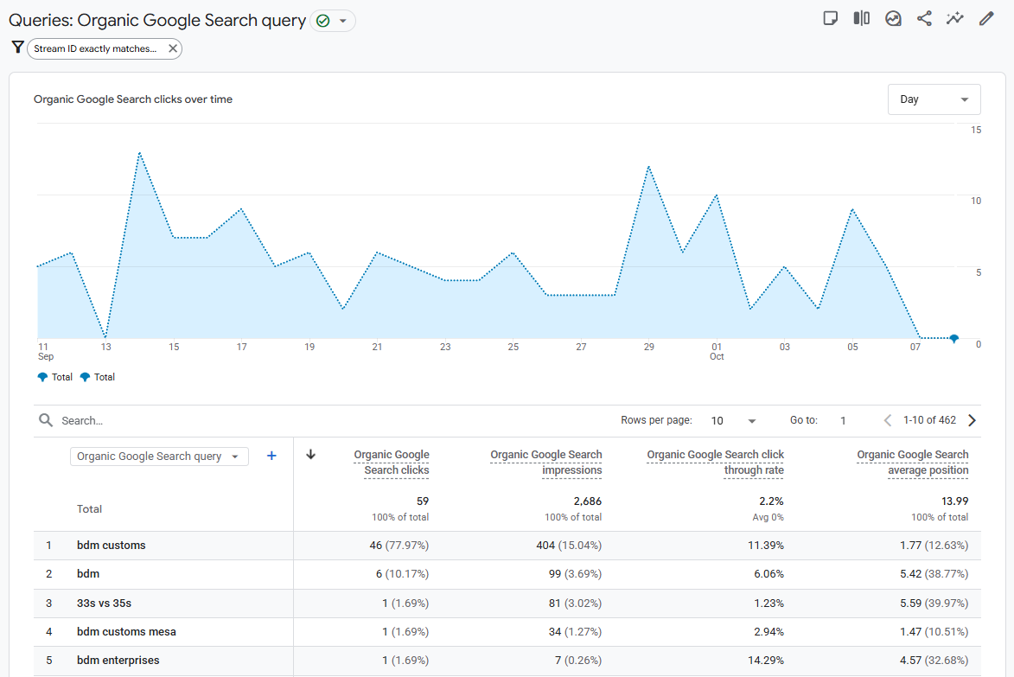Screen dimensions: 1014x677
Task: Change the rows per page dropdown
Action: click(x=733, y=421)
